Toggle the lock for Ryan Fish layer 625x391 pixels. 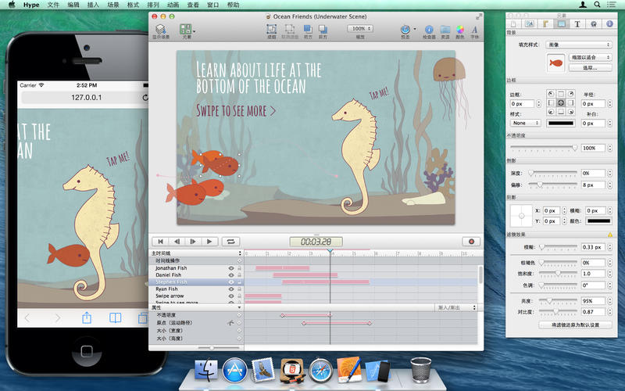[239, 289]
